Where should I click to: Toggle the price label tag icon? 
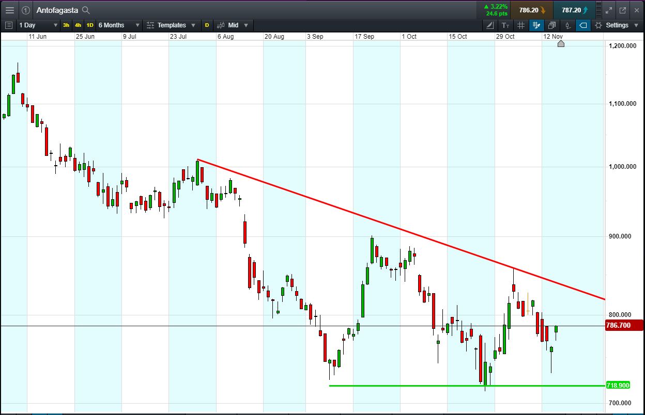(x=583, y=25)
